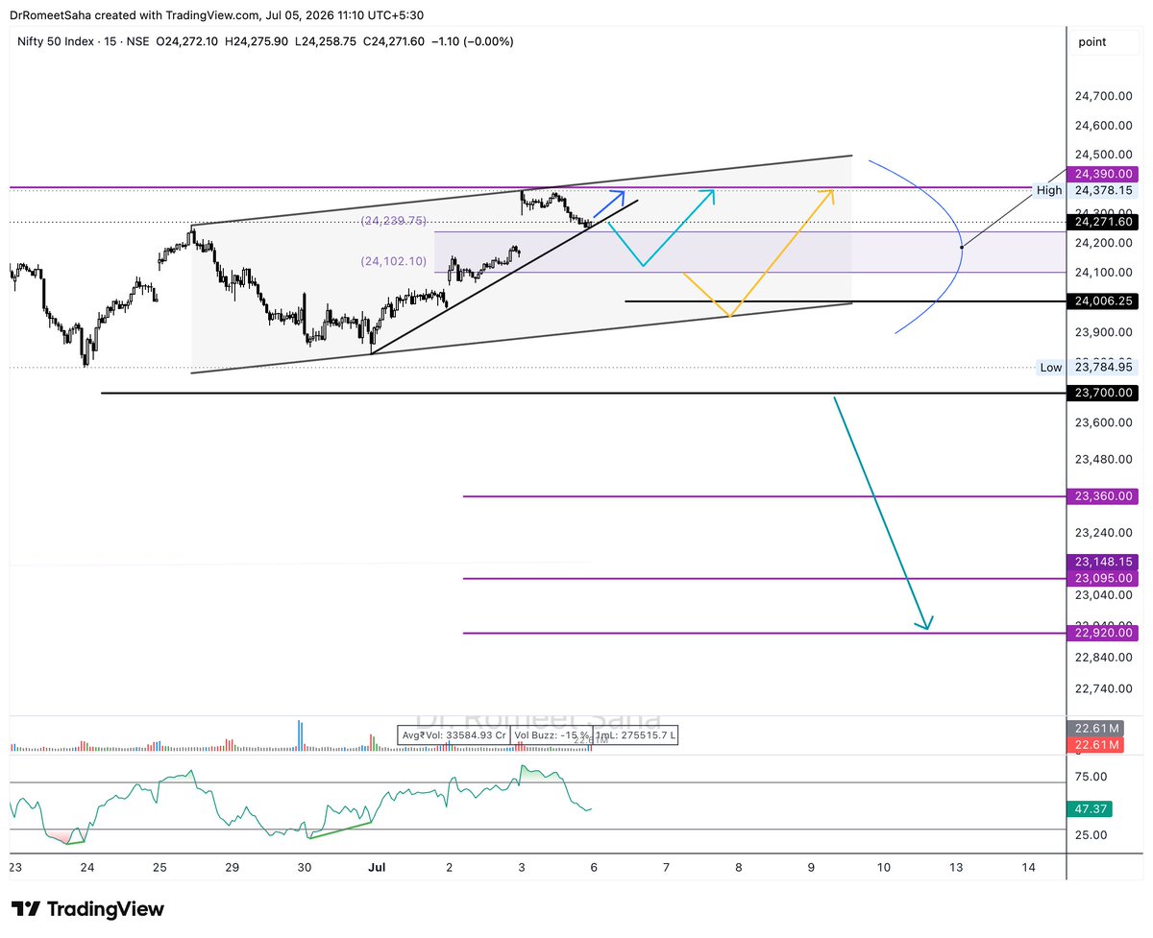The image size is (1153, 938).
Task: Click the dark purple 23,148.15 price label
Action: tap(1103, 562)
